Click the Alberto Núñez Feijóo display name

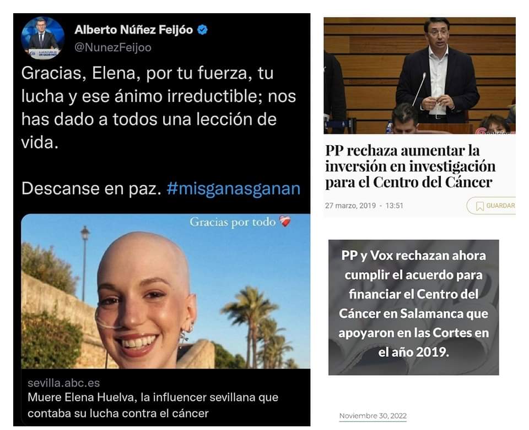(133, 30)
